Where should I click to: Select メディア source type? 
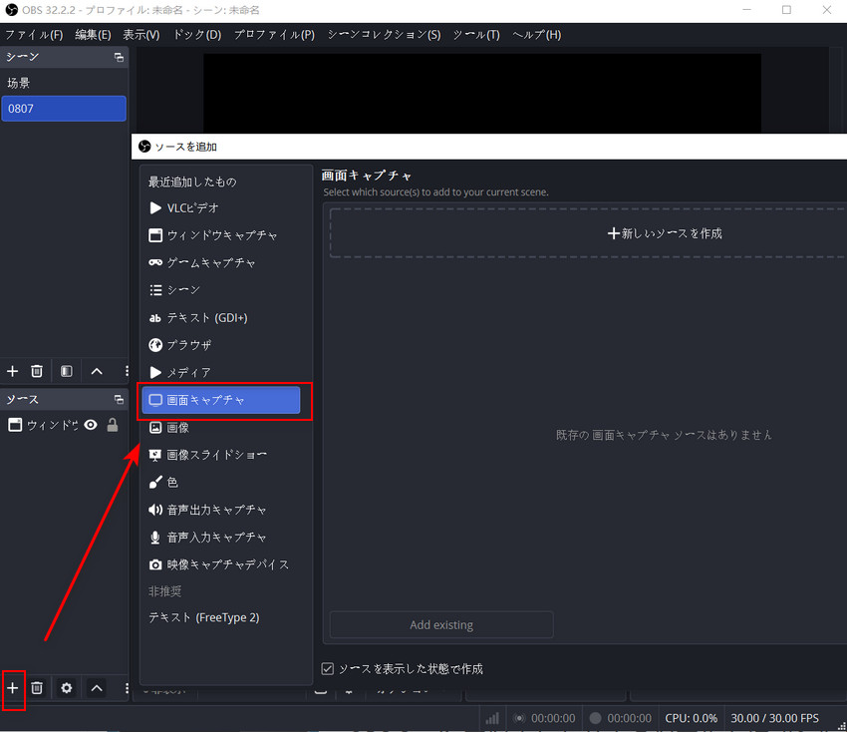pos(221,373)
